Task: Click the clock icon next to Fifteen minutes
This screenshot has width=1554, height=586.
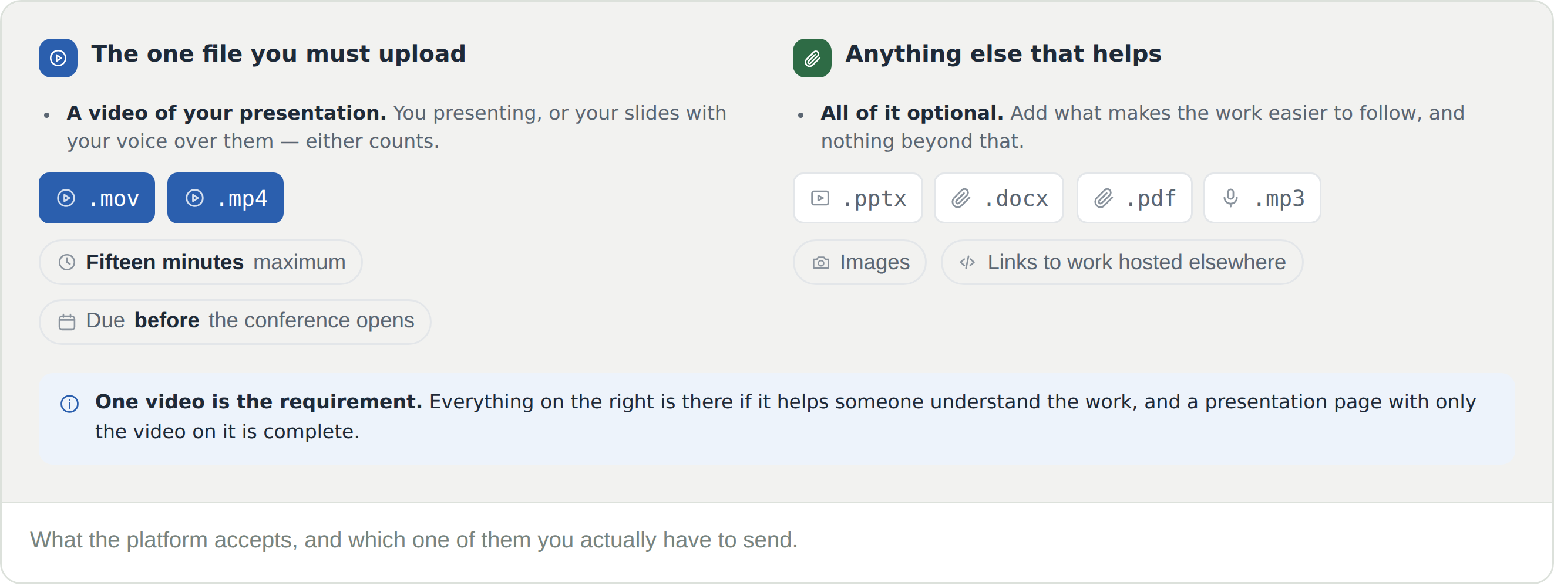Action: click(x=67, y=263)
